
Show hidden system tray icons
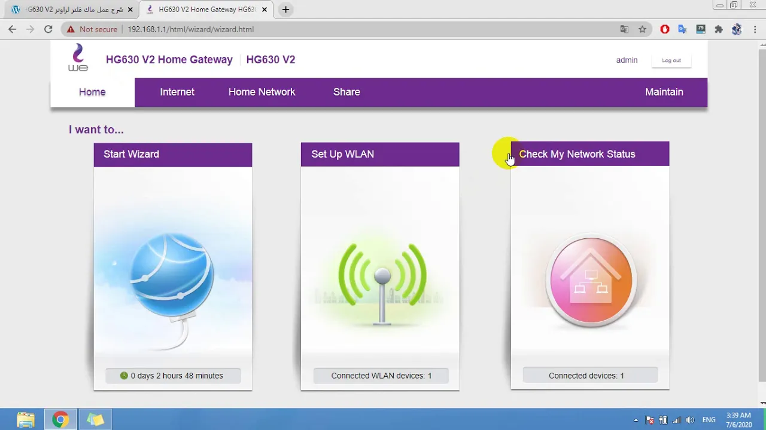[636, 420]
